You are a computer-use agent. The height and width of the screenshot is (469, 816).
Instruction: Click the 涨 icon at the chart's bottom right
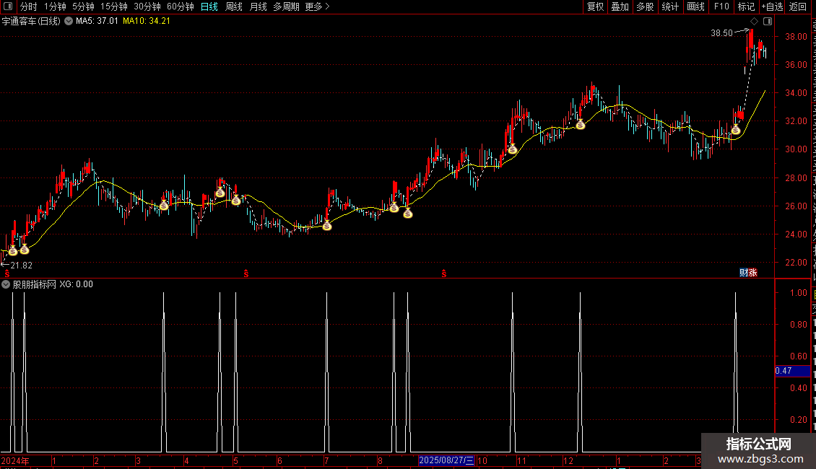[752, 273]
